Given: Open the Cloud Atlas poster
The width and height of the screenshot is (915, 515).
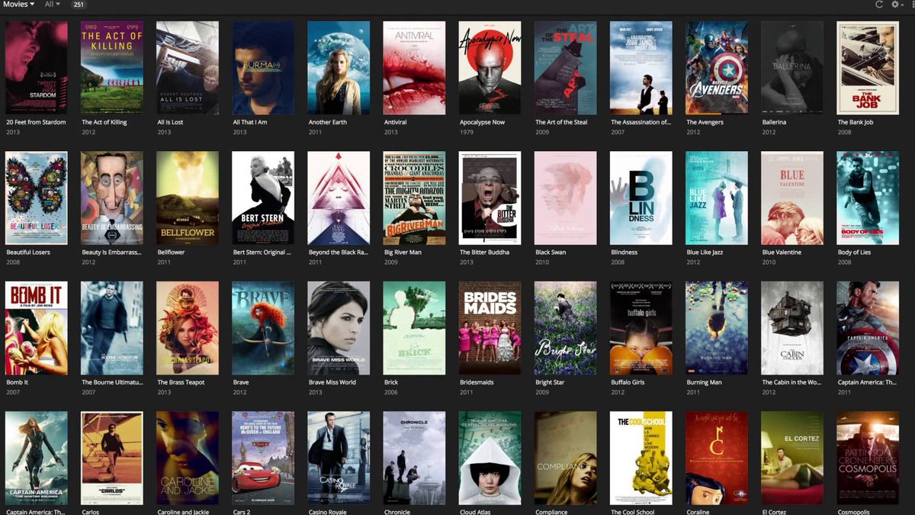Looking at the screenshot, I should (x=489, y=458).
